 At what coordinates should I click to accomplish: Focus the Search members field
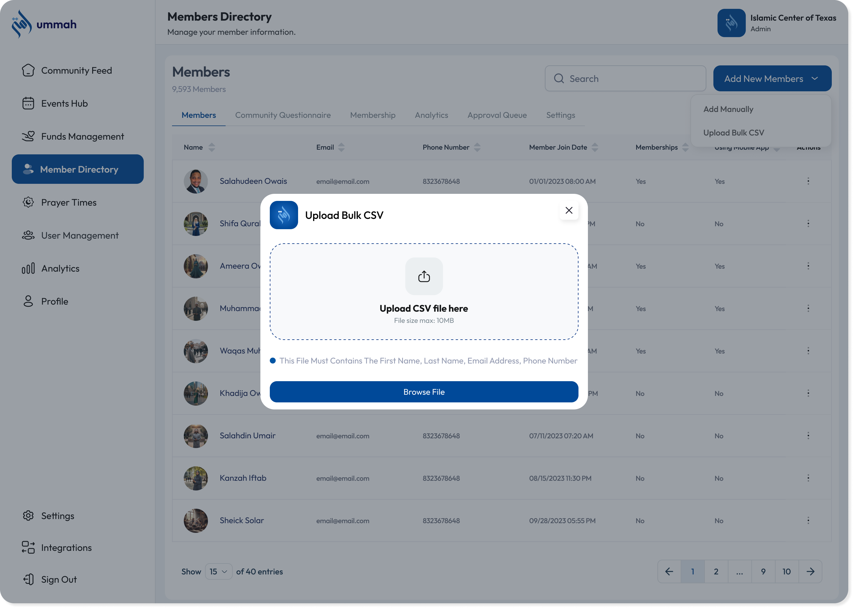click(625, 79)
